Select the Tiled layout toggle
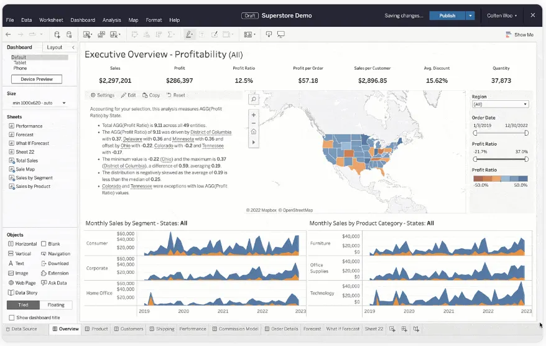Viewport: 546px width, 346px height. pyautogui.click(x=23, y=305)
